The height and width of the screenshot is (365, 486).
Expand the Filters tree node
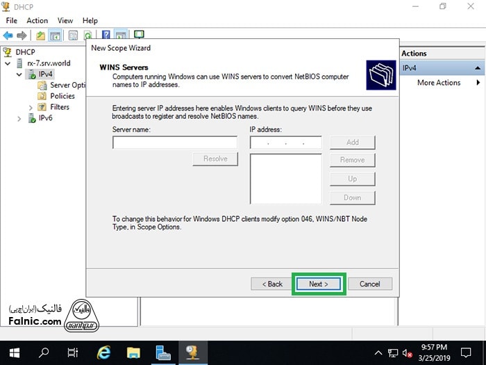pos(31,107)
